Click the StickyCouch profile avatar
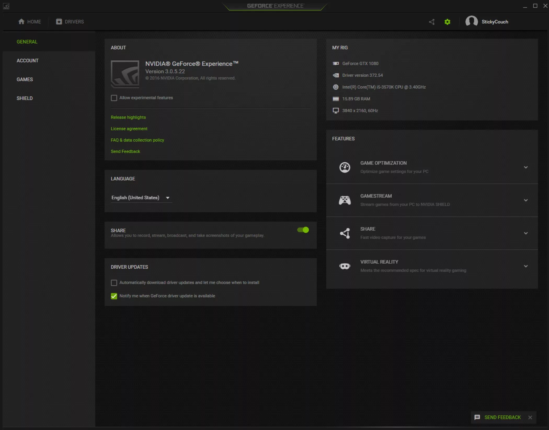The width and height of the screenshot is (549, 430). 471,21
